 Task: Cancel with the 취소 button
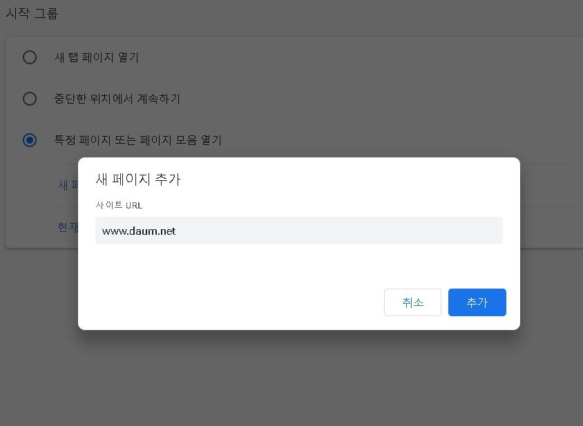click(412, 302)
